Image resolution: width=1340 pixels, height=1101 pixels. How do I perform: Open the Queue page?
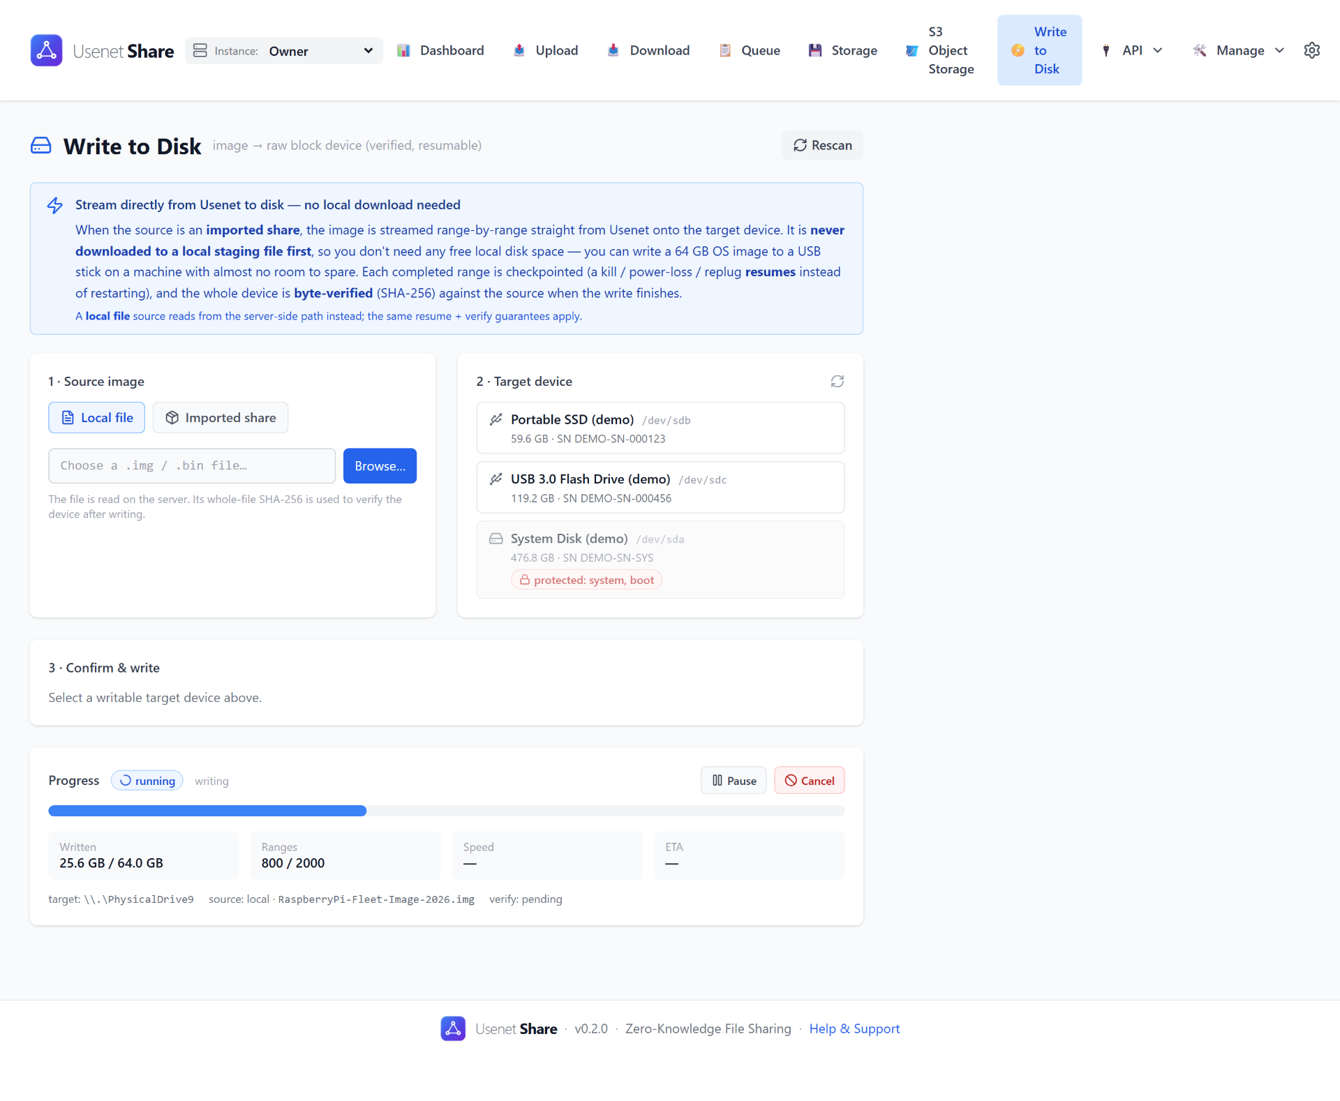(750, 50)
